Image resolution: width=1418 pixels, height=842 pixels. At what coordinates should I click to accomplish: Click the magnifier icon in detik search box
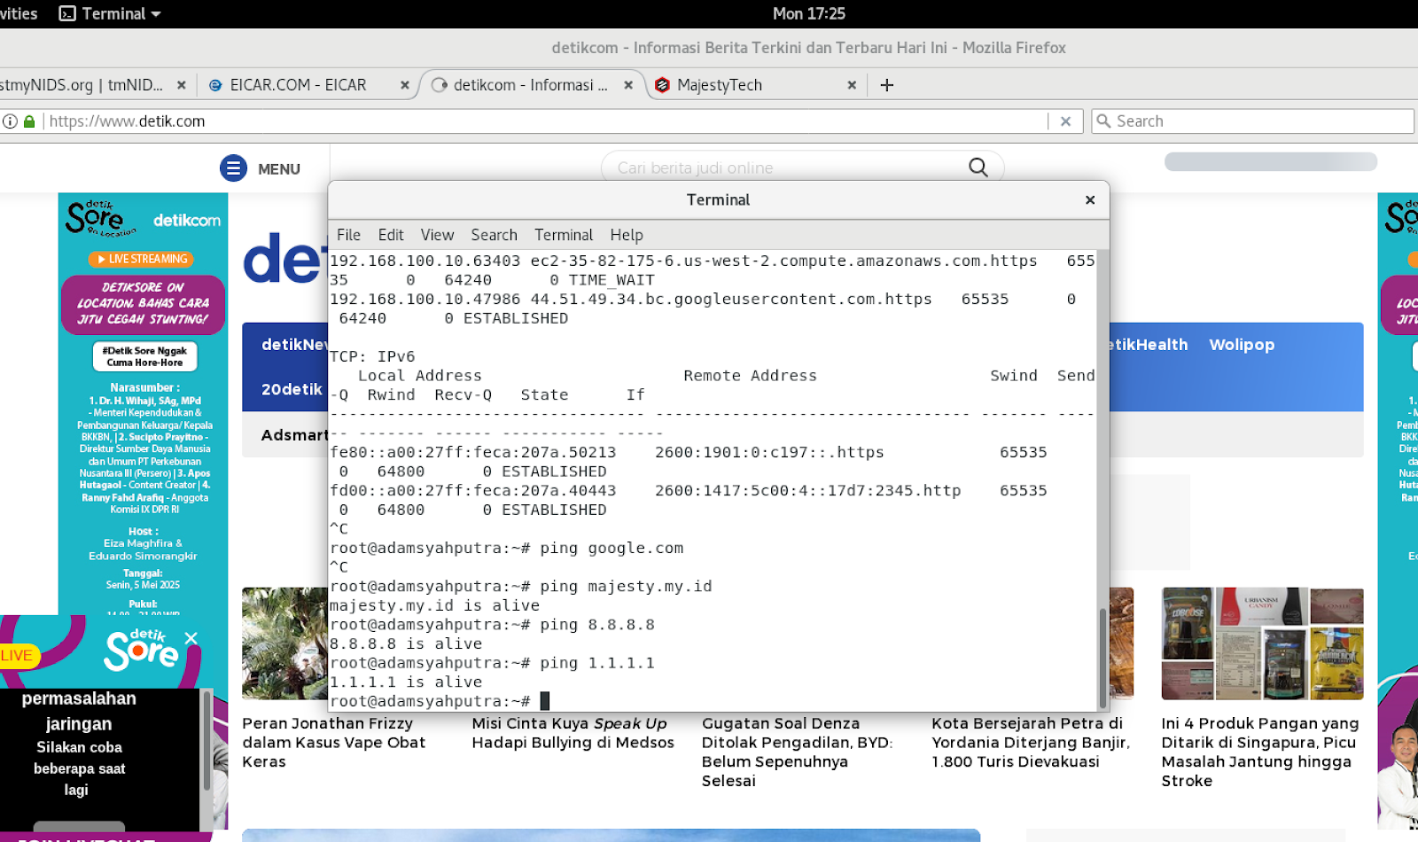pos(978,168)
